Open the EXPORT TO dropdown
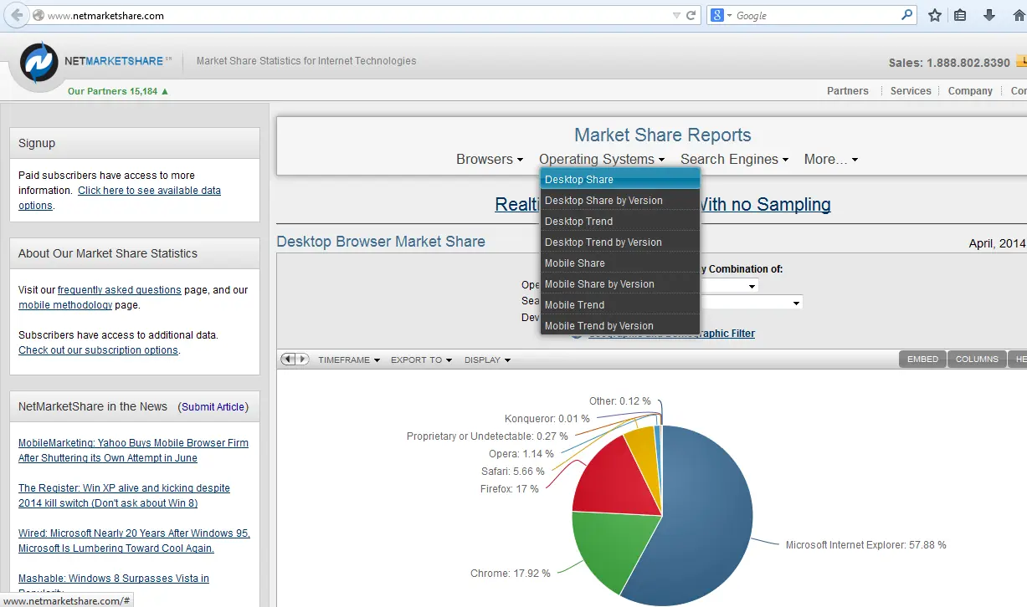Viewport: 1027px width, 607px height. pyautogui.click(x=421, y=360)
